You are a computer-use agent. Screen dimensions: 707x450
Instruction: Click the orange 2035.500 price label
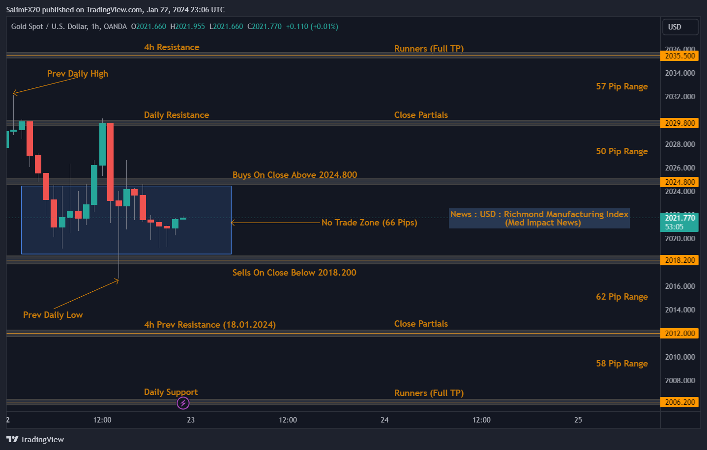point(679,56)
